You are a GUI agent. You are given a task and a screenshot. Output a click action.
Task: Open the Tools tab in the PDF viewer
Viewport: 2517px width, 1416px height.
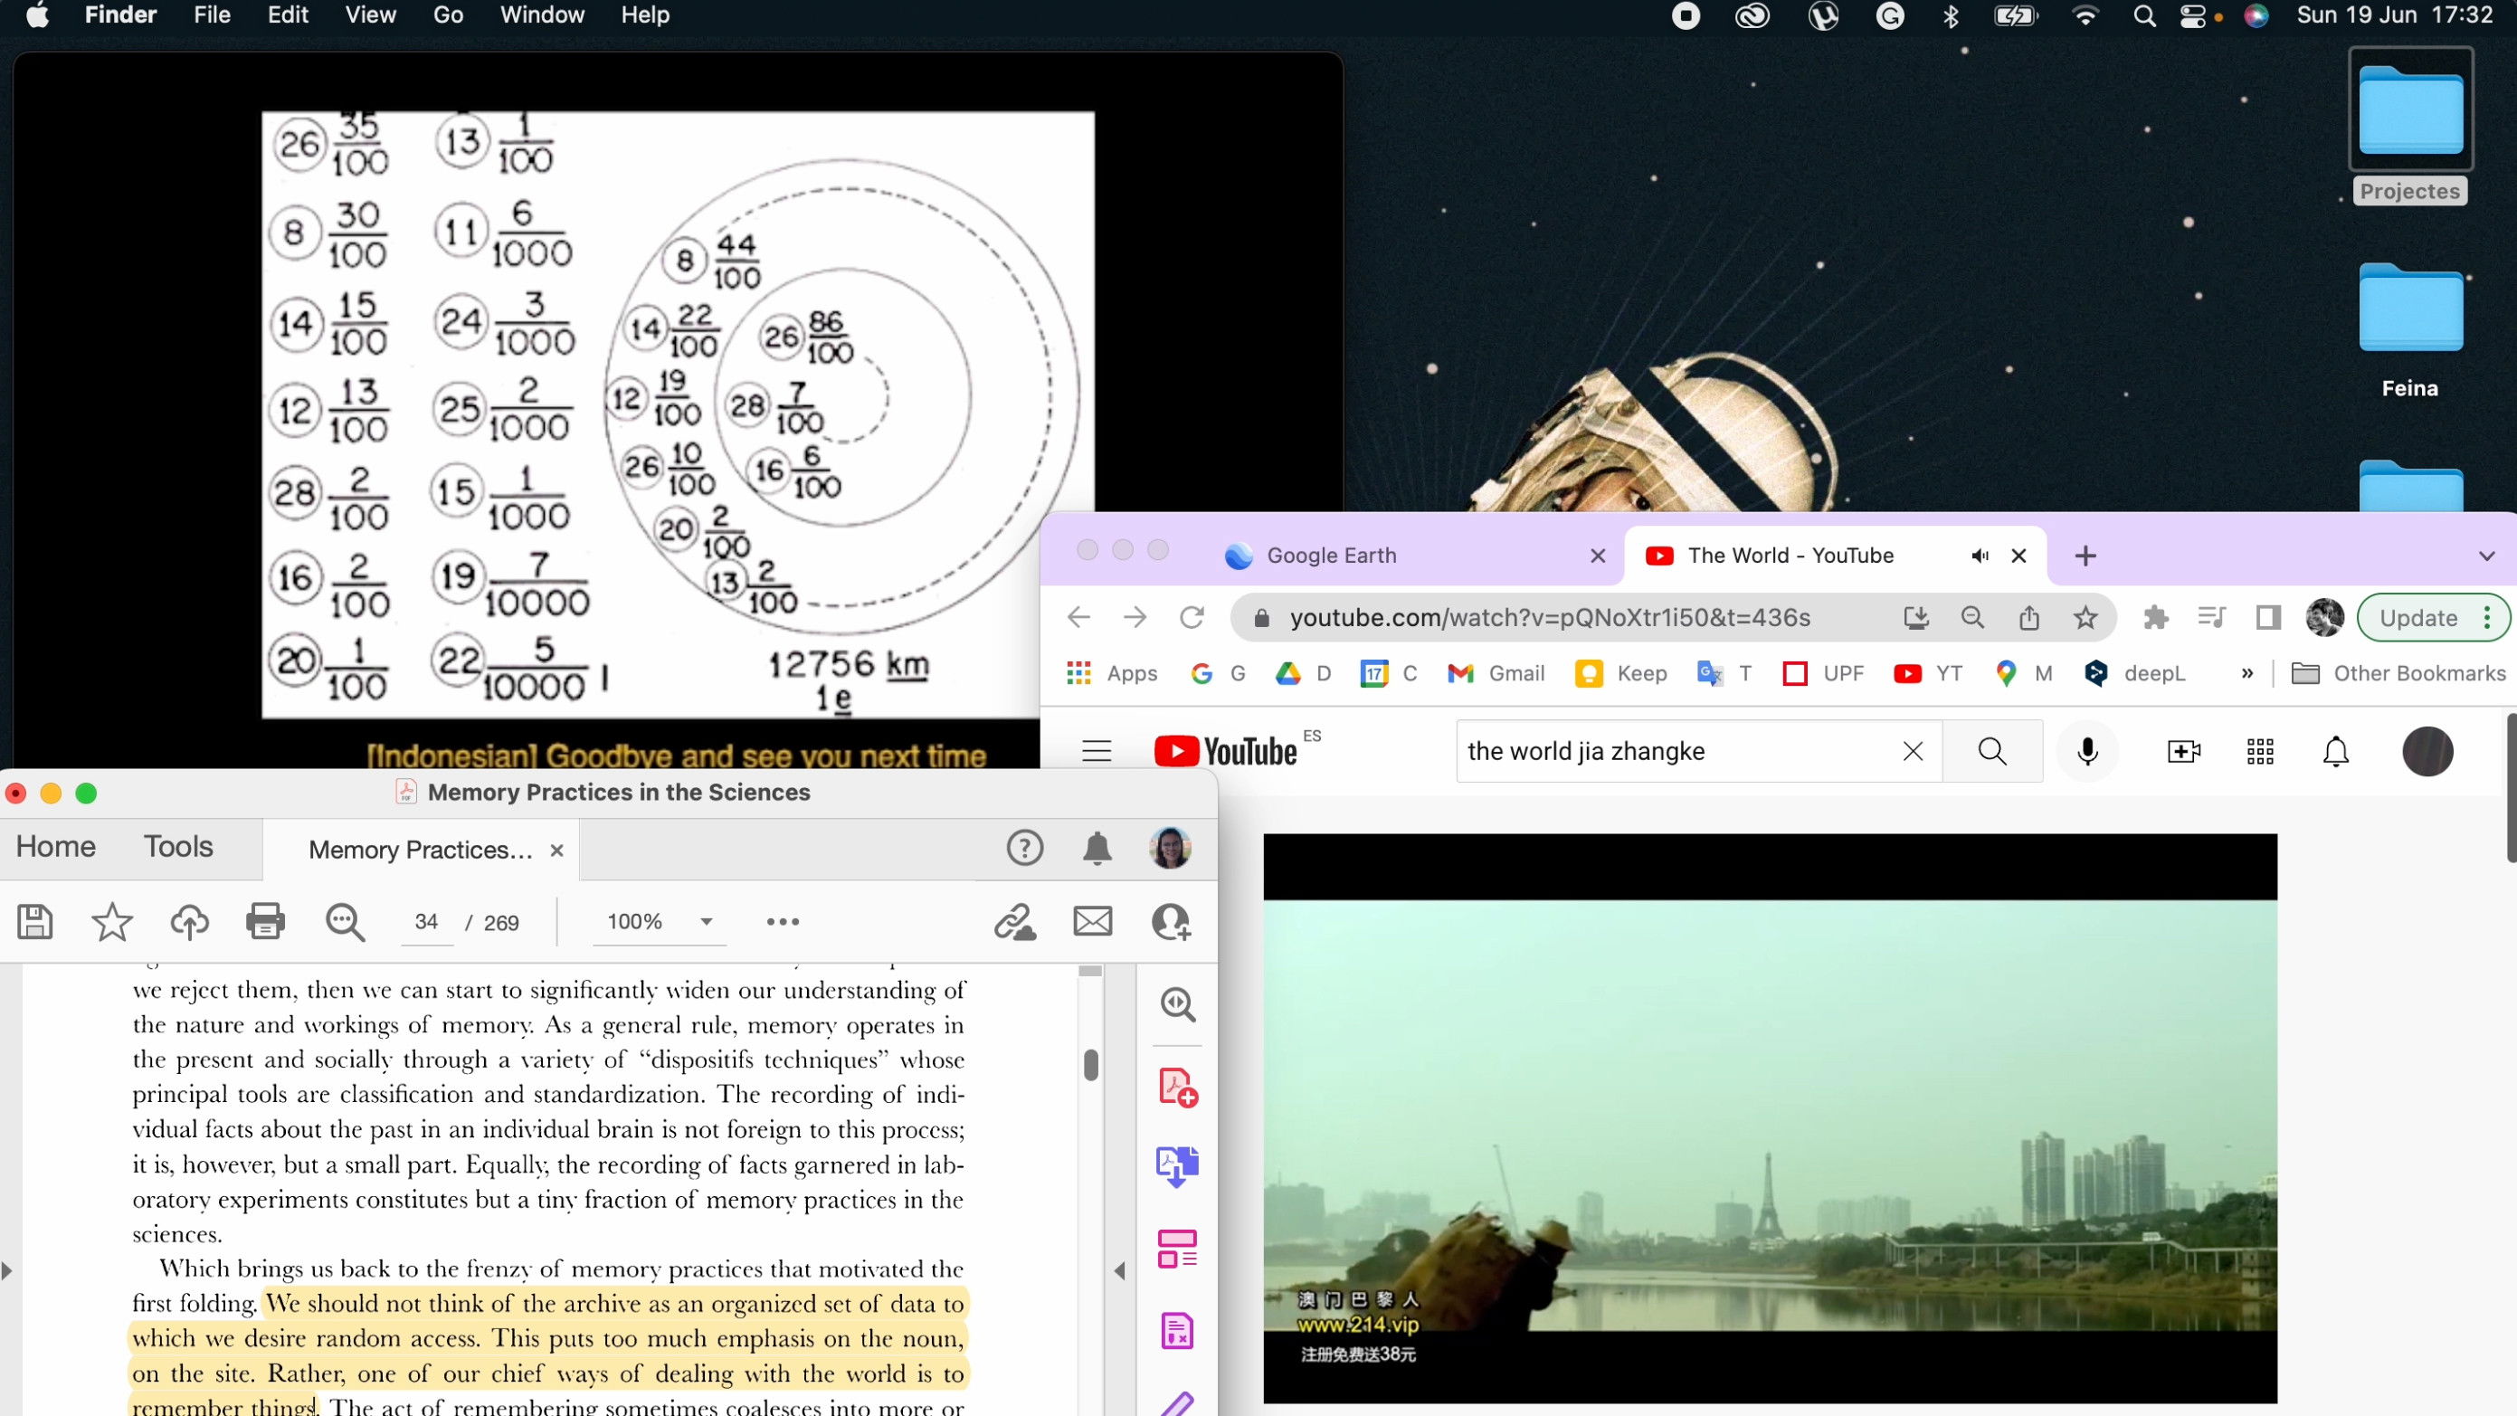[178, 846]
